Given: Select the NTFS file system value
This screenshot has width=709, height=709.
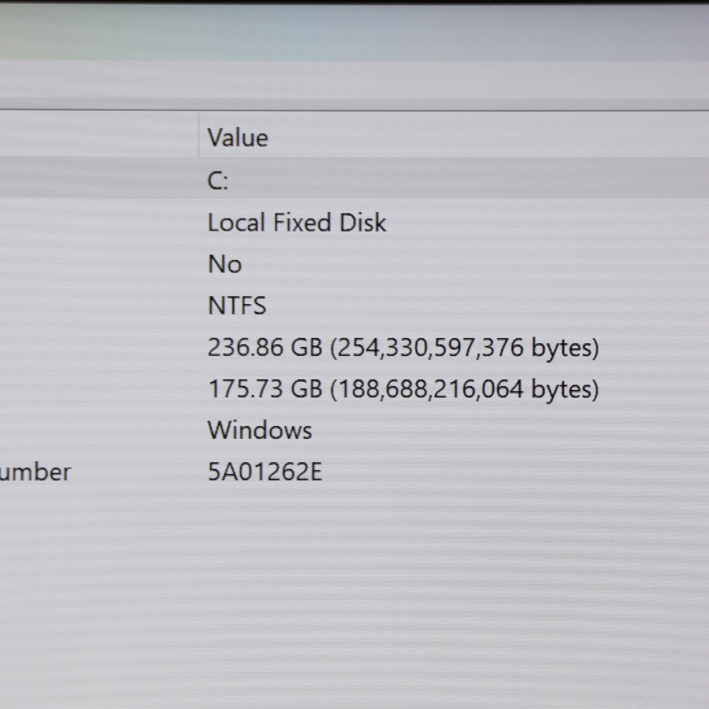Looking at the screenshot, I should (237, 305).
